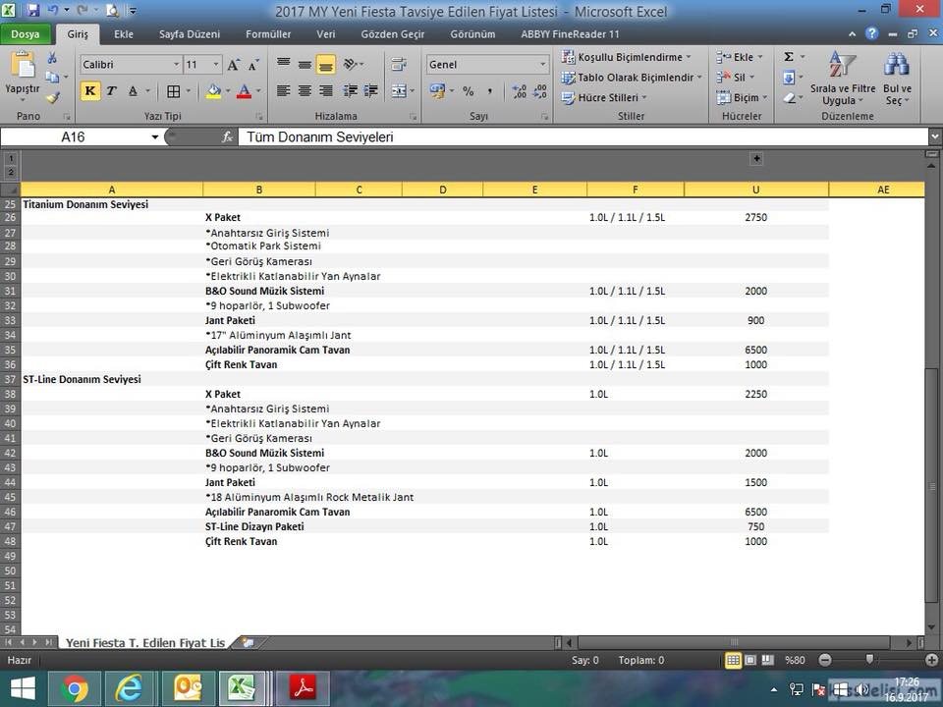Apply red font color A

coord(244,91)
